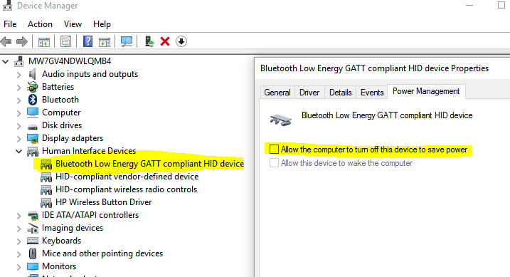Click the IDE ATA/ATAPI controllers icon
Image resolution: width=510 pixels, height=277 pixels.
(33, 215)
